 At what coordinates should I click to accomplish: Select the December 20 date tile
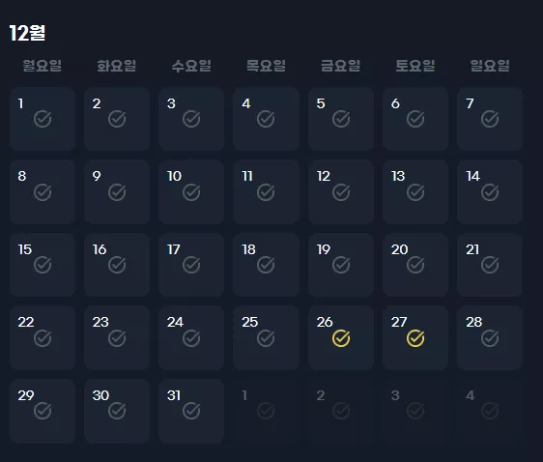pos(415,265)
